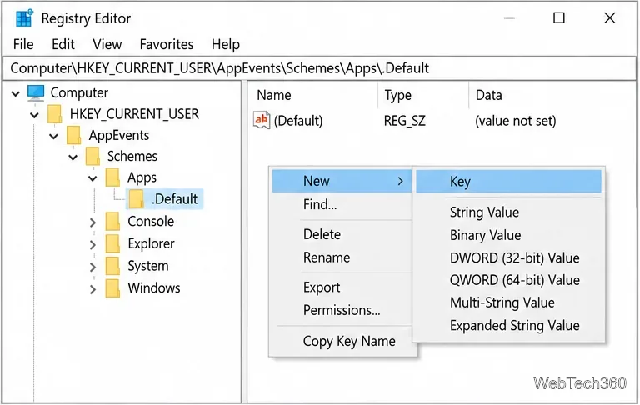The height and width of the screenshot is (405, 640).
Task: Expand the Explorer key
Action: [x=92, y=245]
